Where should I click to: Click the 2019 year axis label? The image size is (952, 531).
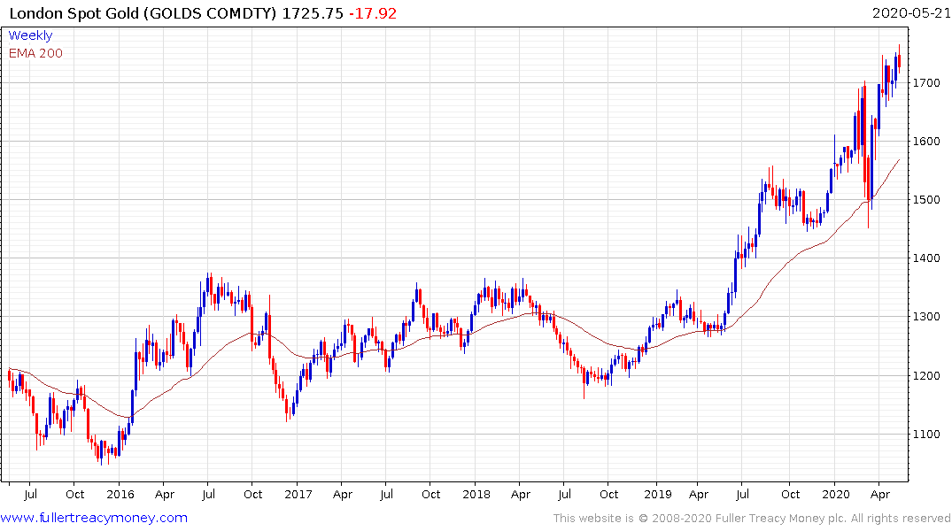(x=658, y=494)
